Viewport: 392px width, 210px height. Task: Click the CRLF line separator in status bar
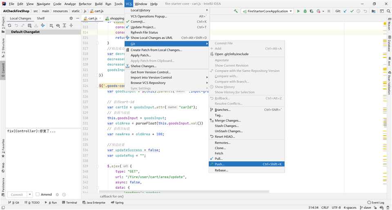325,208
